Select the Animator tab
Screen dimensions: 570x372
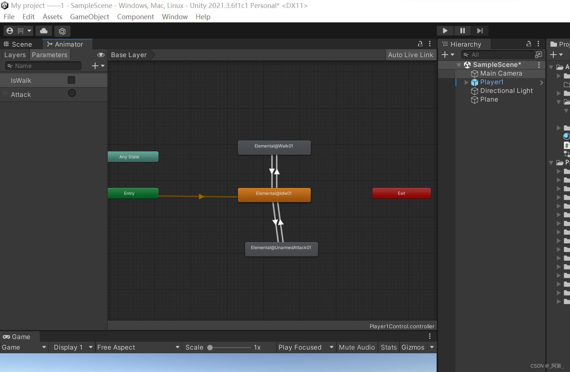(67, 44)
